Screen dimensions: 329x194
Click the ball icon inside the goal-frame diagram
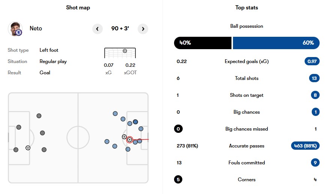tap(125, 51)
